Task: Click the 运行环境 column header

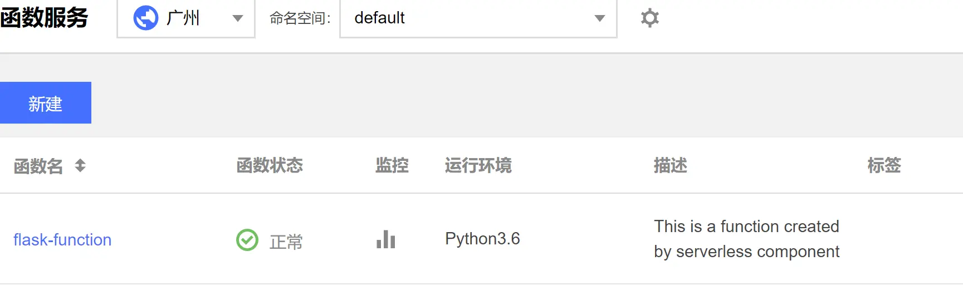Action: [x=478, y=165]
